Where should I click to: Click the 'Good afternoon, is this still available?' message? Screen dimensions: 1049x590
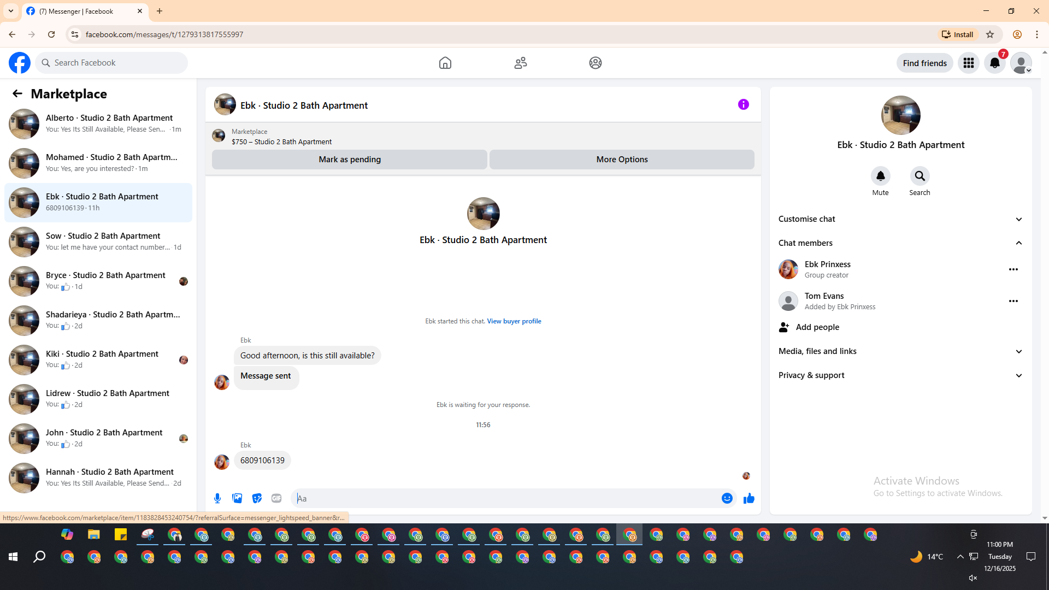click(308, 356)
